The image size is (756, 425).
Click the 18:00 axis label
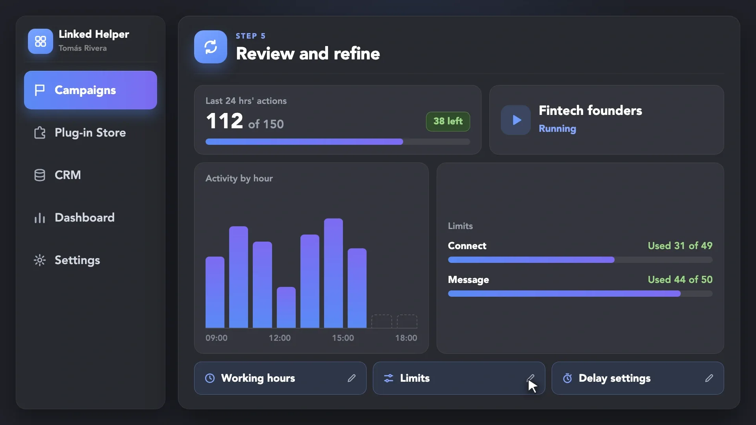(406, 338)
